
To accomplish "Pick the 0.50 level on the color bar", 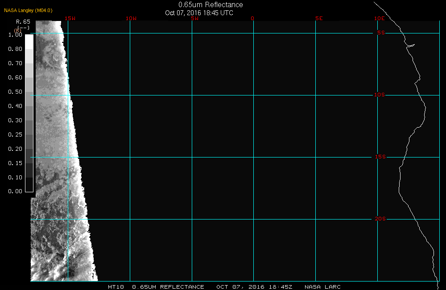I will 15,92.
